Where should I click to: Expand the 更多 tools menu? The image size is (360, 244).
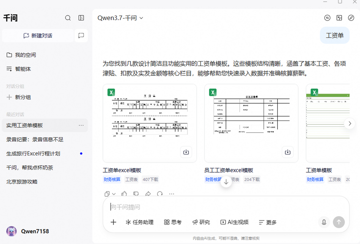click(x=268, y=222)
